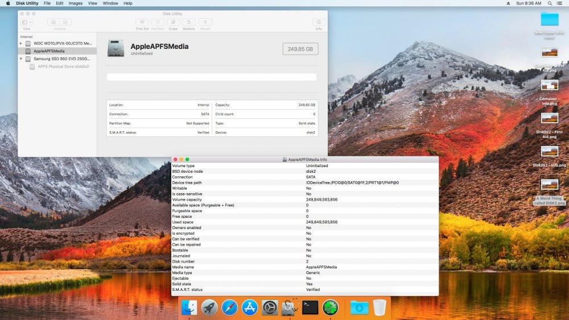Image resolution: width=569 pixels, height=320 pixels.
Task: Click the Device tree path value in the Info window
Action: pyautogui.click(x=352, y=182)
